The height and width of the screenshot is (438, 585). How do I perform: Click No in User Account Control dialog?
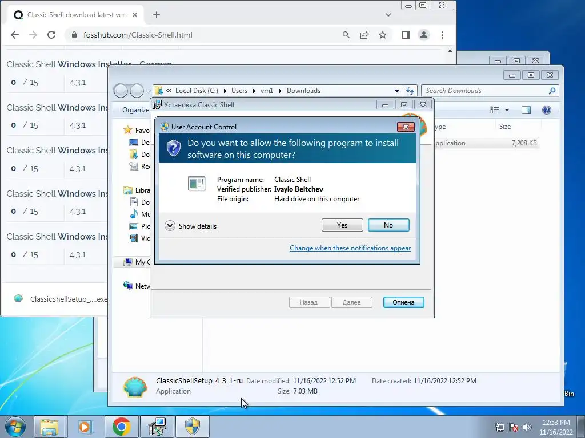click(x=388, y=225)
